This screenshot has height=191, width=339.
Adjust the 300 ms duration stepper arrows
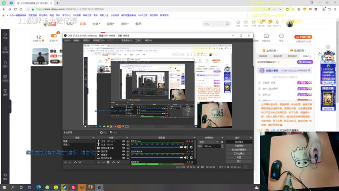click(222, 146)
